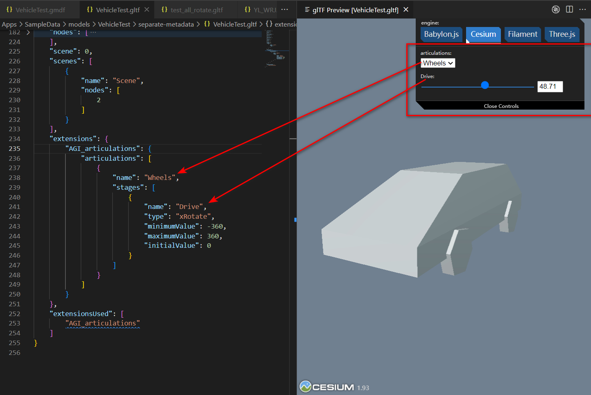This screenshot has height=395, width=591.
Task: Click the "AGI_articulations" key on line 235
Action: 102,148
